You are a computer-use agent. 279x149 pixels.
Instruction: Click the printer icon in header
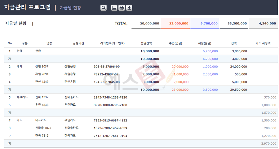pos(122,8)
